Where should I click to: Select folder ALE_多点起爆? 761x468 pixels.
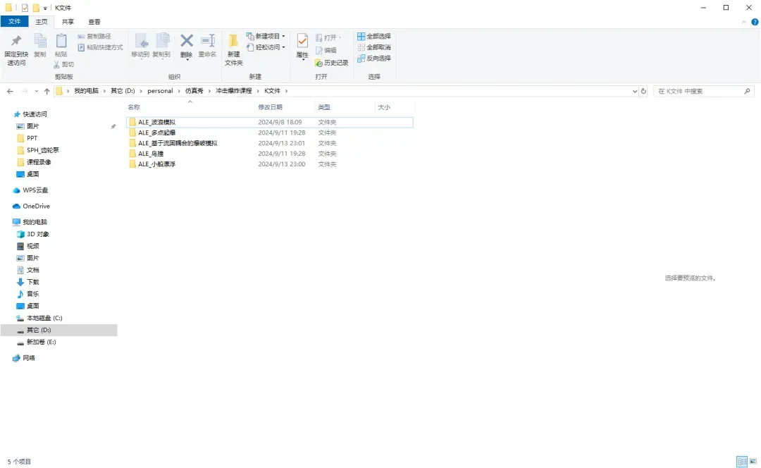click(x=269, y=133)
